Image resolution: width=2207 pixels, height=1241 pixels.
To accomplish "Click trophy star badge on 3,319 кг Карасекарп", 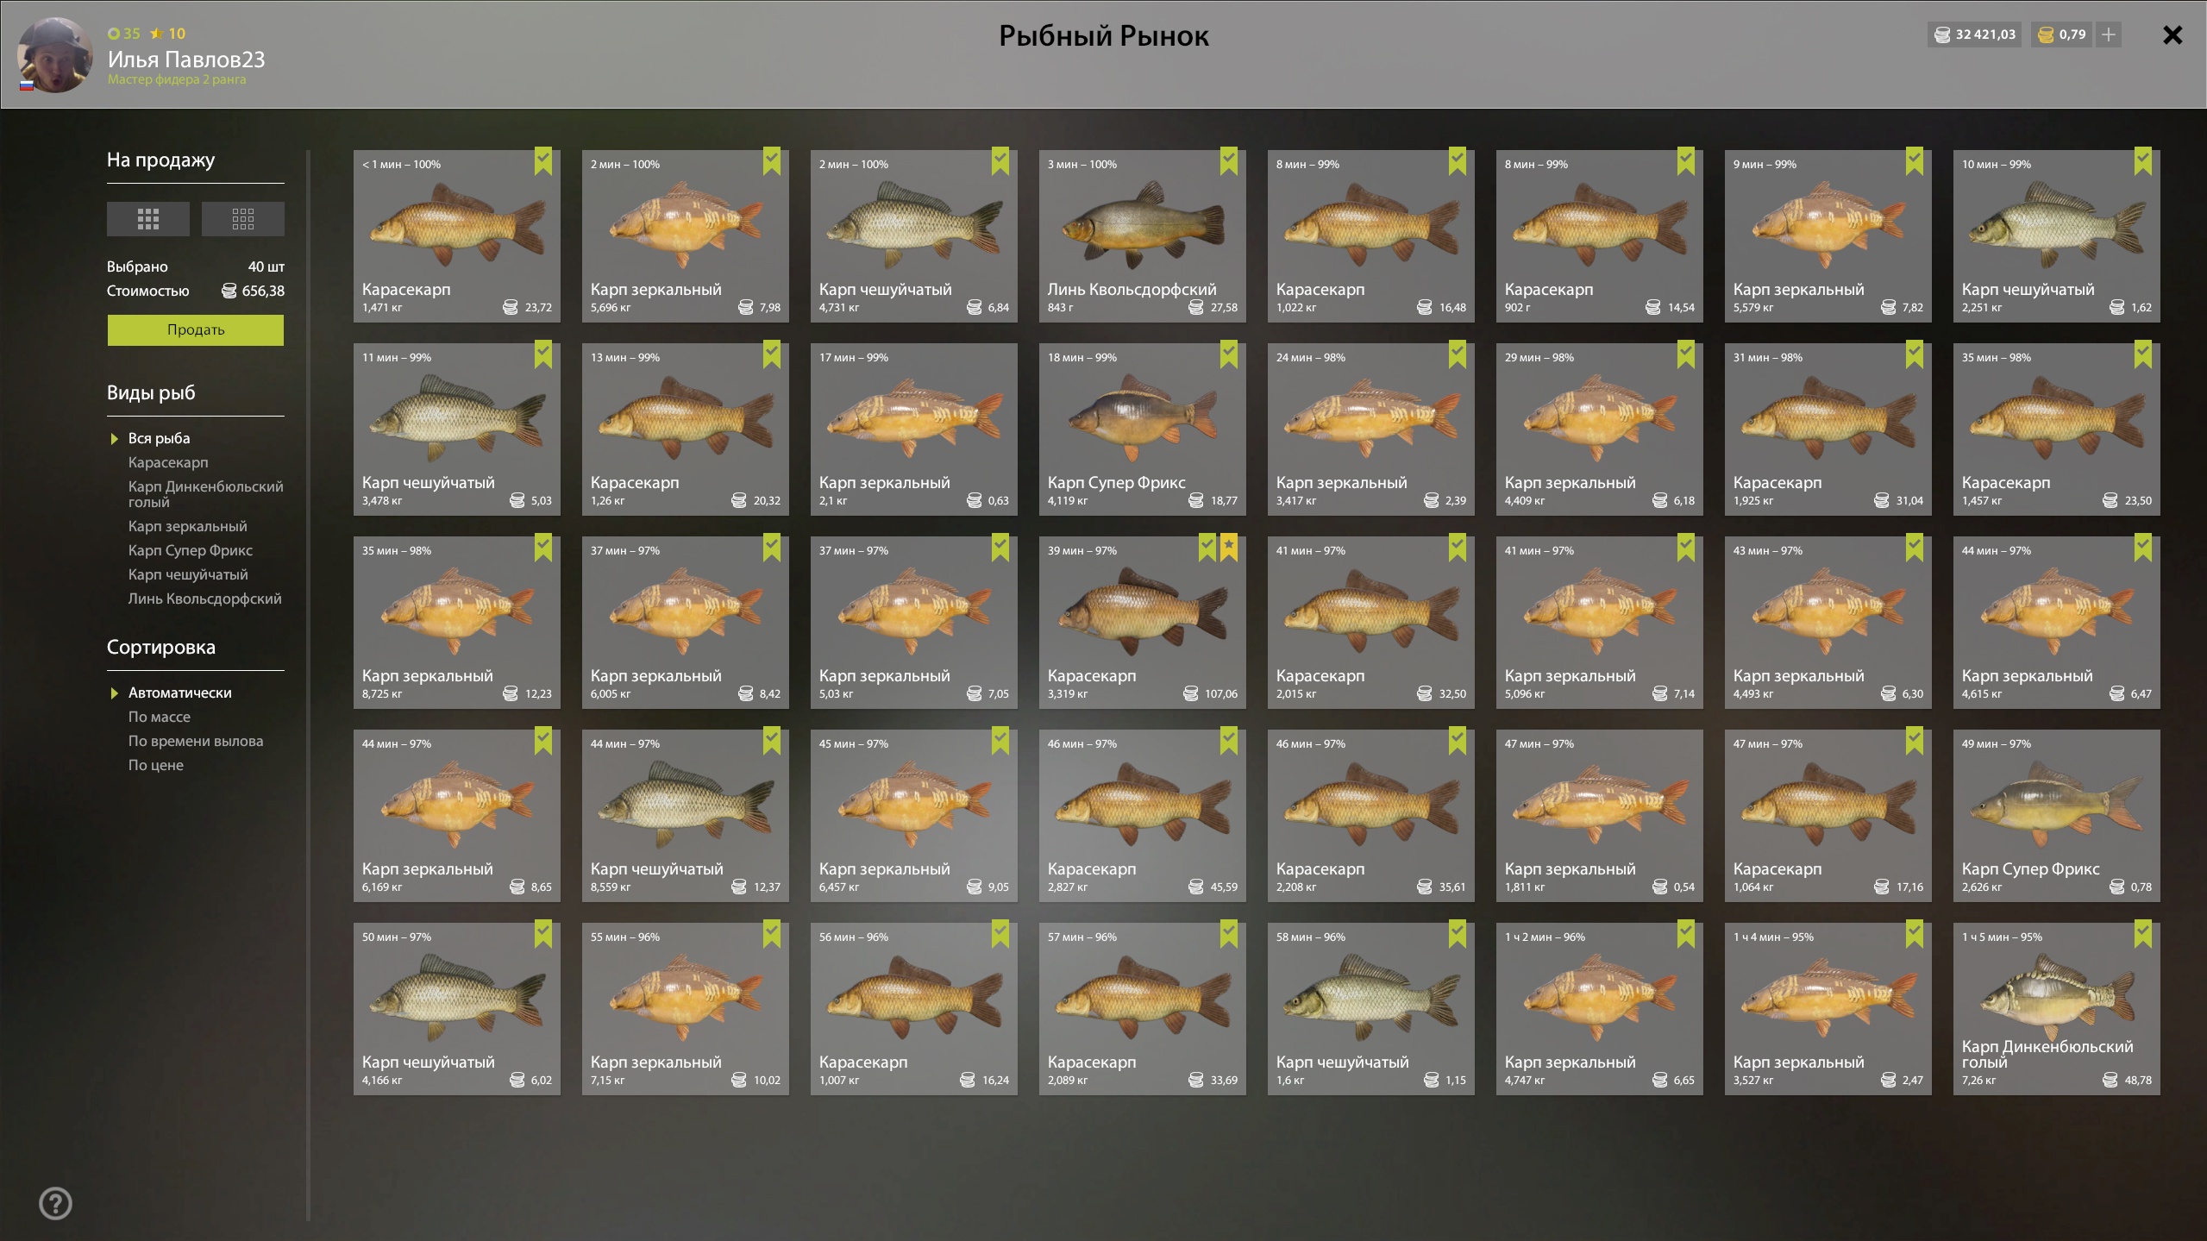I will coord(1229,548).
